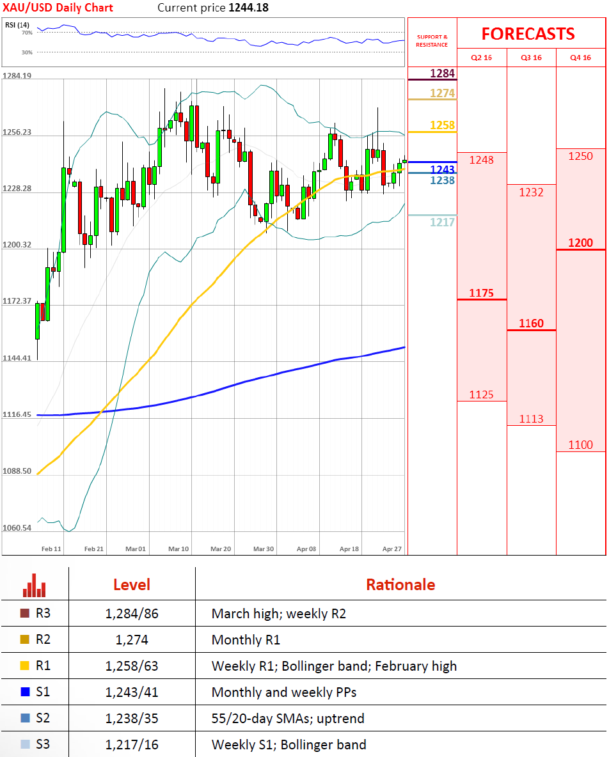Click the XAU/USD Daily Chart title
The width and height of the screenshot is (609, 757).
58,8
